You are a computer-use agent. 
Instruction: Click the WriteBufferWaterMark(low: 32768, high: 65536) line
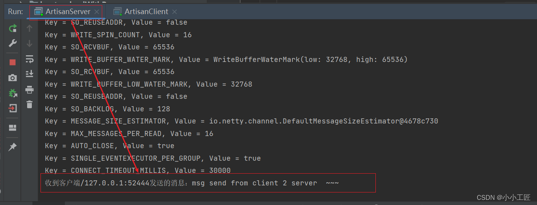pyautogui.click(x=226, y=60)
